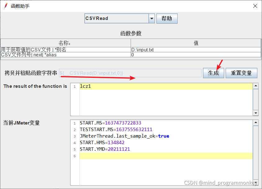Click the result pane scroll down arrow
Screen dimensions: 262x189
click(x=256, y=113)
